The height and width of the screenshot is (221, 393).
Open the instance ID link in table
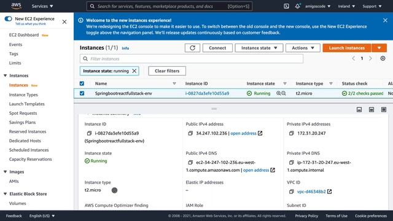[x=207, y=93]
